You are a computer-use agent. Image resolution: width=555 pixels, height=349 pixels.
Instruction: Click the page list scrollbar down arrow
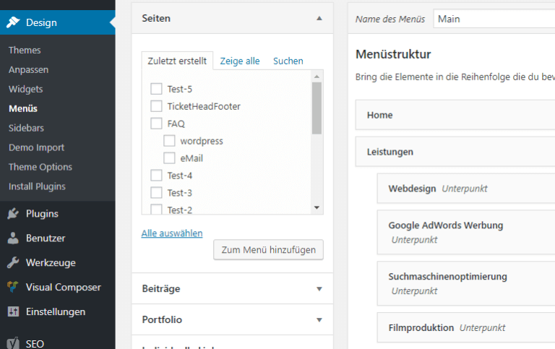pos(317,208)
